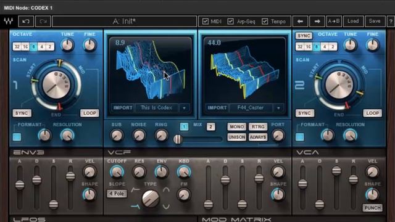Toggle oscillator 2 scan LOOP
395x222 pixels.
point(373,113)
